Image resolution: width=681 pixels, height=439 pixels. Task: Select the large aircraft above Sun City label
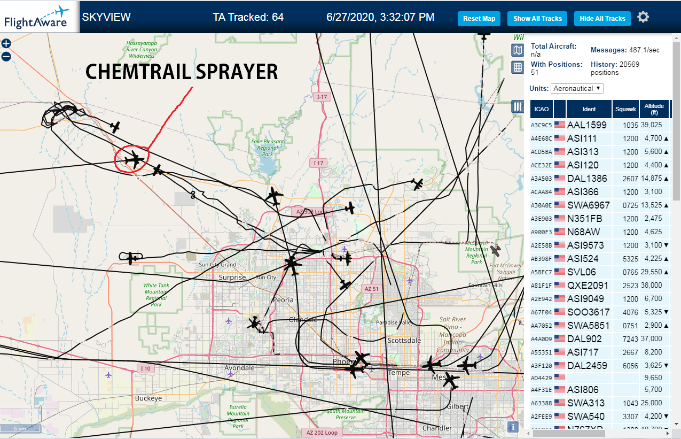pos(292,264)
